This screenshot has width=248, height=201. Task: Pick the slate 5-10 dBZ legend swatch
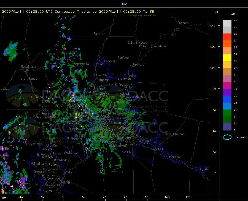coord(227,127)
